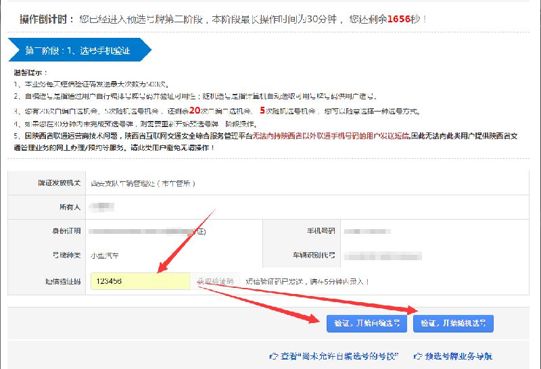This screenshot has height=369, width=541.
Task: Click the 身份证明 label
Action: click(66, 231)
